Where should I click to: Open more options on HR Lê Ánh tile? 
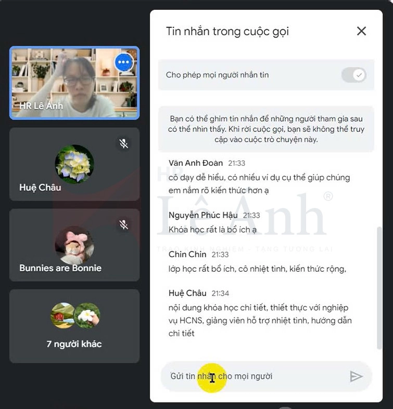pos(123,62)
